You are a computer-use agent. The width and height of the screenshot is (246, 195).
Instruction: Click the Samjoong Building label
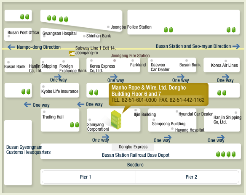point(168,124)
